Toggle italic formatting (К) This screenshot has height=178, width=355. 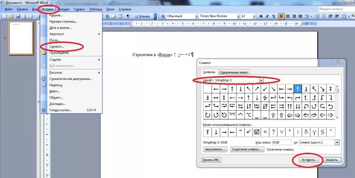[x=267, y=16]
